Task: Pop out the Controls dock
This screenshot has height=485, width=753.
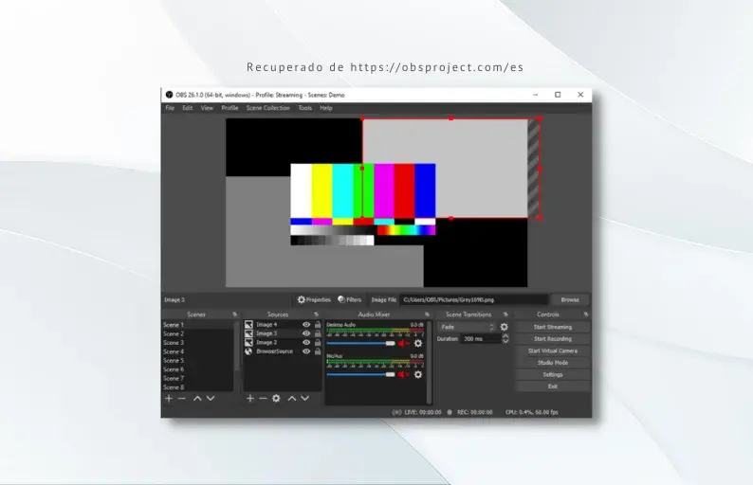Action: click(586, 314)
